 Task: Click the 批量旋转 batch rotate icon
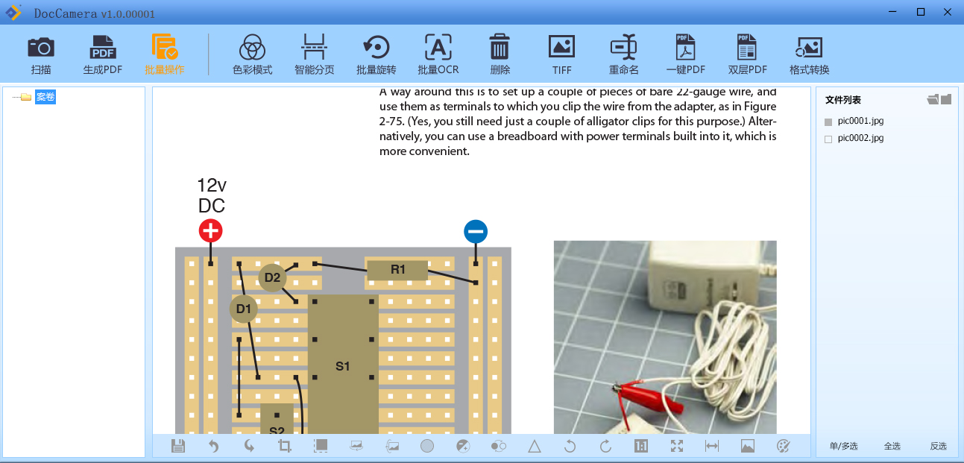tap(376, 54)
